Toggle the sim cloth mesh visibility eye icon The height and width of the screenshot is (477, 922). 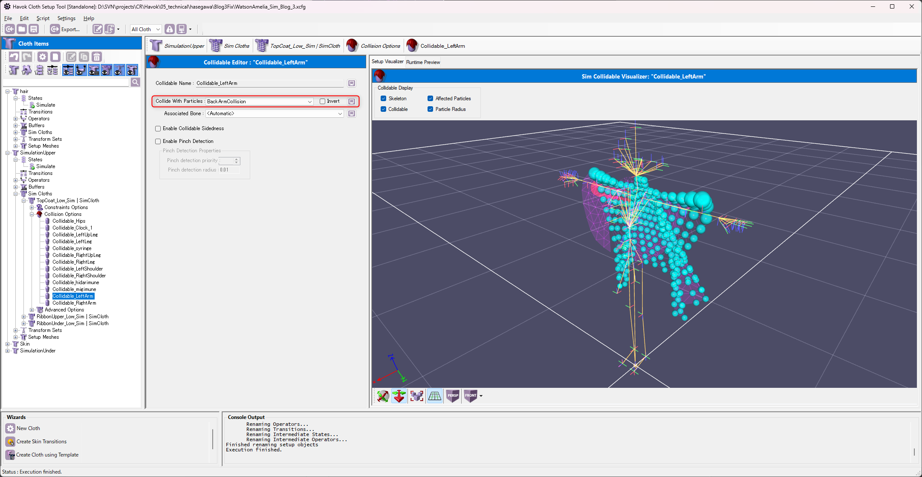pos(107,70)
